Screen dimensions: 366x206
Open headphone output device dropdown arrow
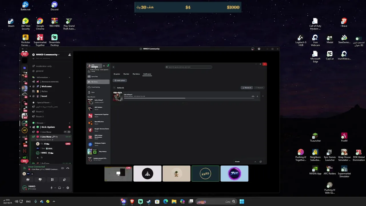(63, 188)
